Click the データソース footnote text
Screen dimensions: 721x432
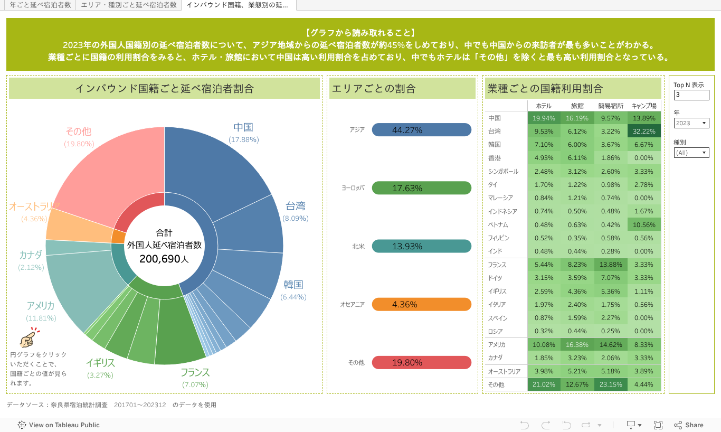pyautogui.click(x=111, y=405)
